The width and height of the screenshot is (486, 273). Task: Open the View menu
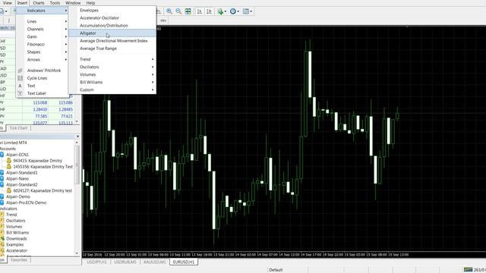[x=7, y=3]
